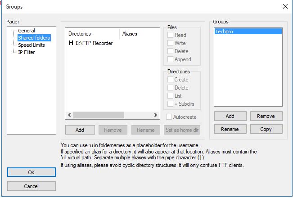
Task: Rename the selected group
Action: (x=230, y=129)
